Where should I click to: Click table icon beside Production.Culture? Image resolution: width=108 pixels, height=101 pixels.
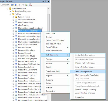[x=16, y=67]
